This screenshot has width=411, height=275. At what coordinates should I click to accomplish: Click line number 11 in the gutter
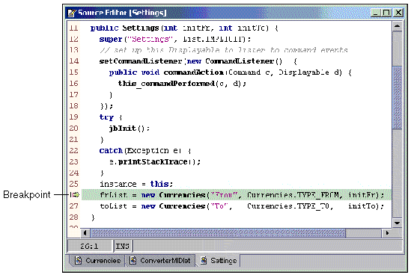[73, 28]
